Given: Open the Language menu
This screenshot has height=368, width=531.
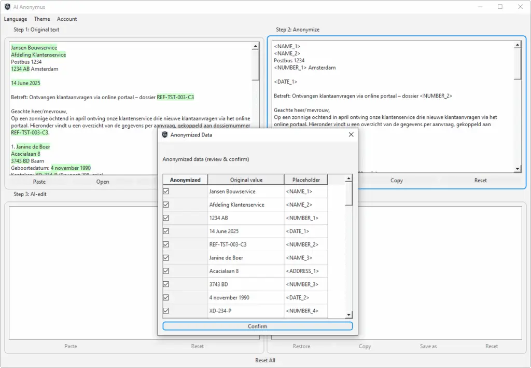Looking at the screenshot, I should pyautogui.click(x=16, y=19).
